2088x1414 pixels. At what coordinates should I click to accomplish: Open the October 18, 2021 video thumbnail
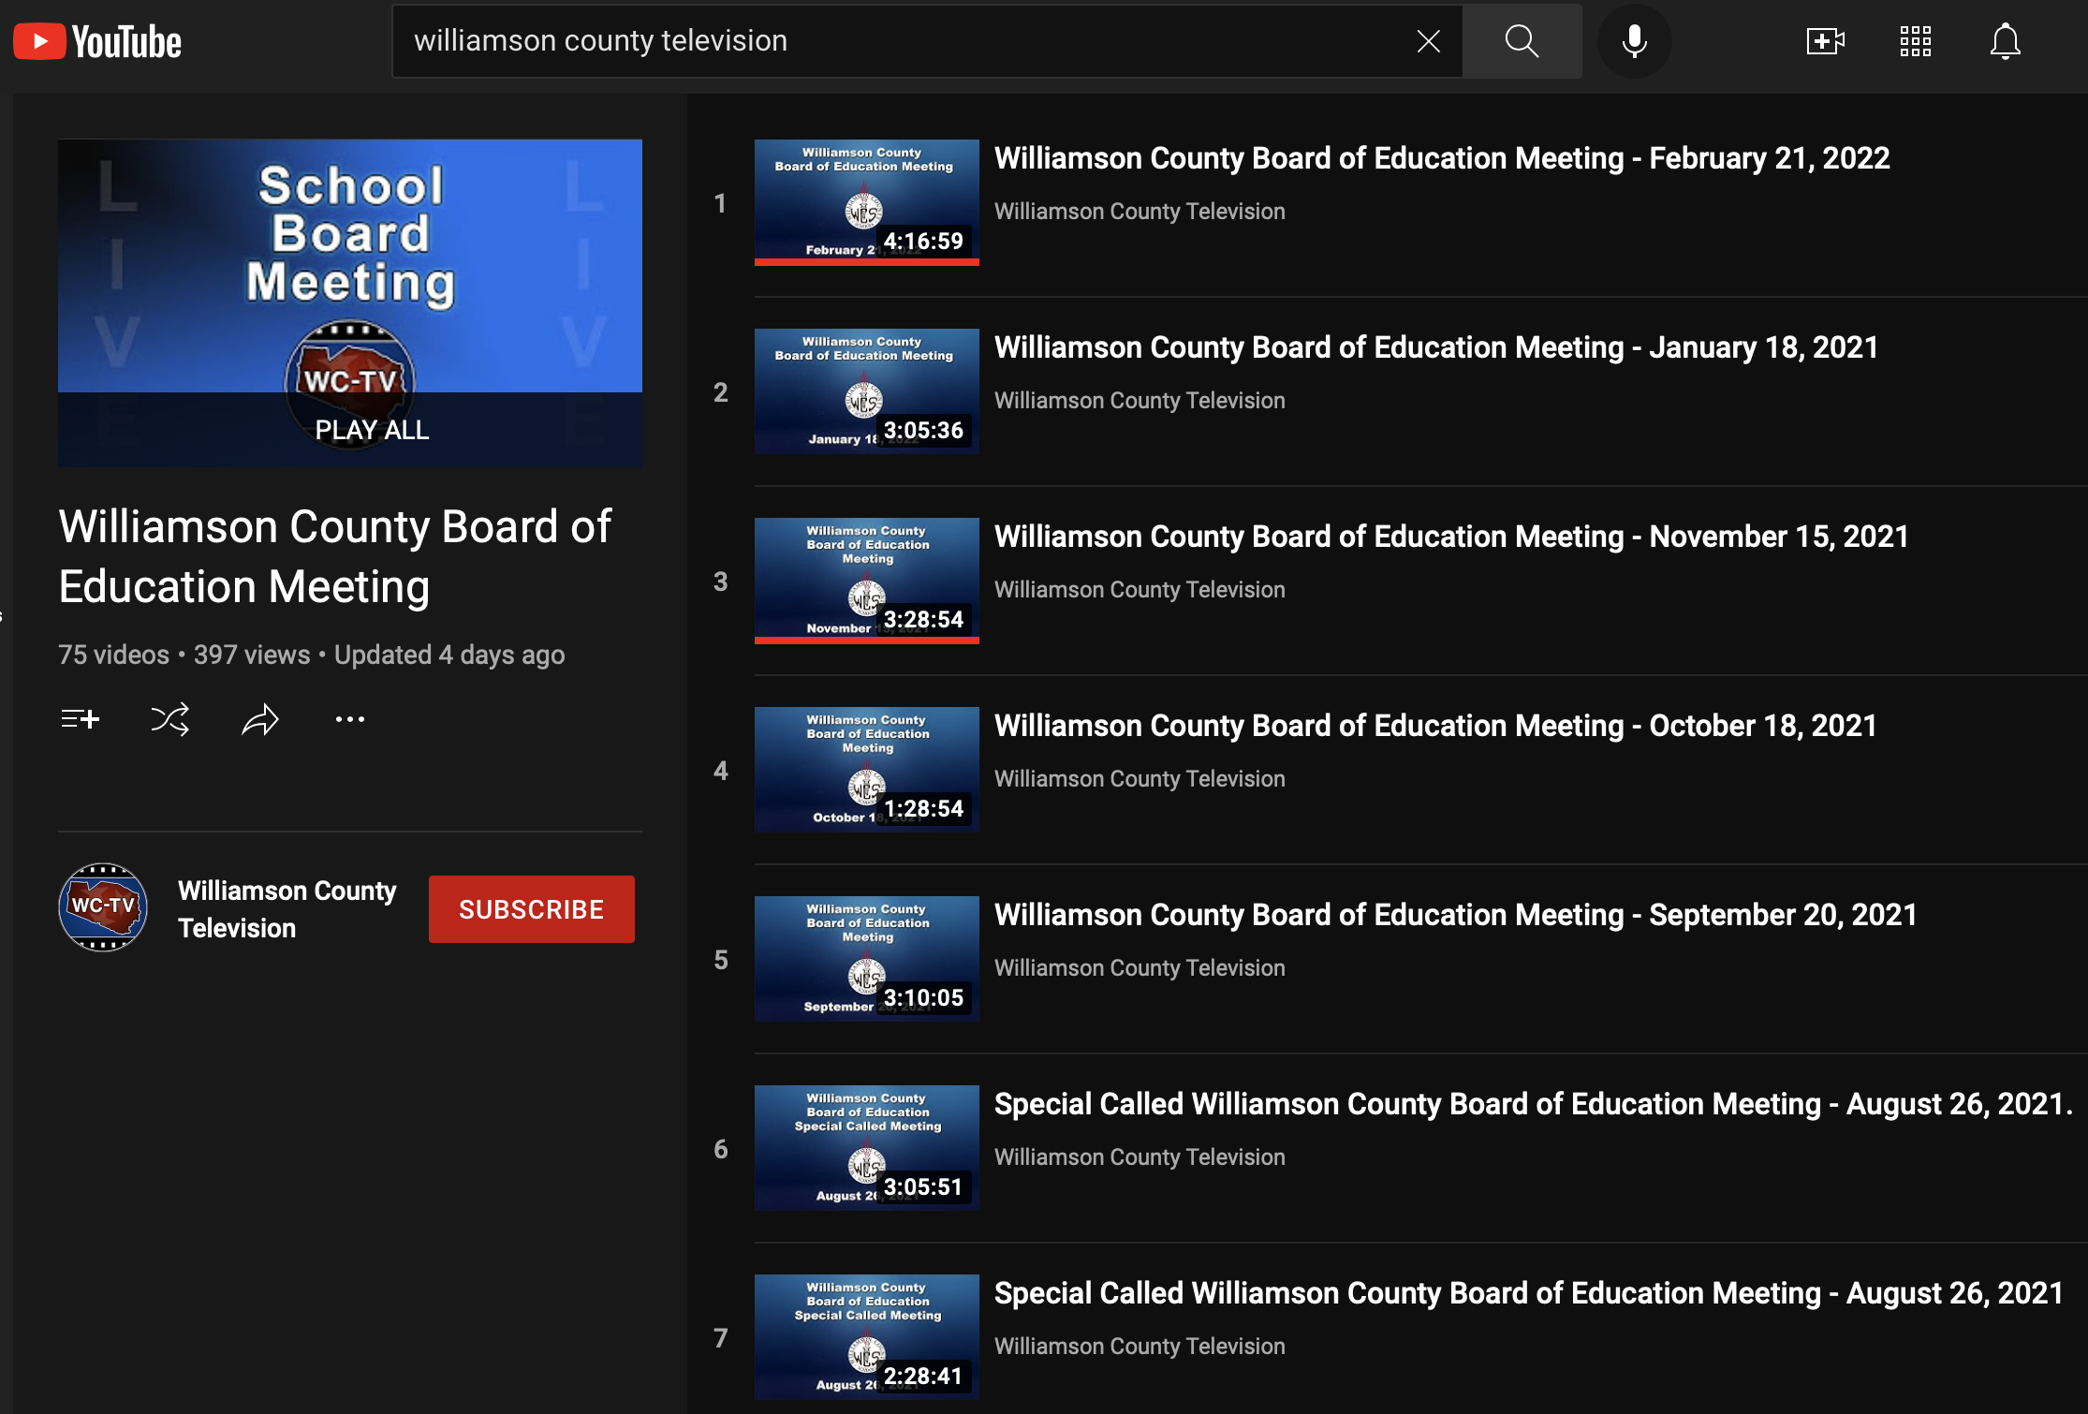click(867, 770)
